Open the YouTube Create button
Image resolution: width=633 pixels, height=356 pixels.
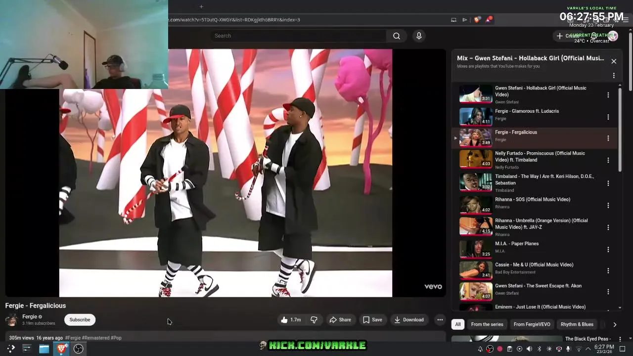(568, 36)
